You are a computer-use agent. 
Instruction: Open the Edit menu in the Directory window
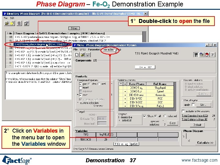[12, 18]
